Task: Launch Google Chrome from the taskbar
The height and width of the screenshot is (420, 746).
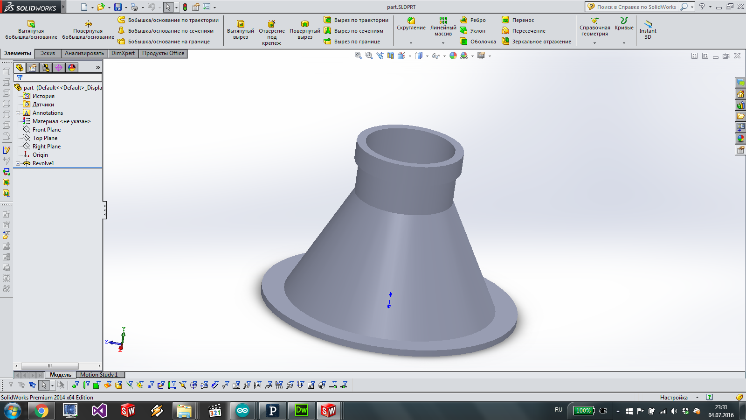Action: pyautogui.click(x=41, y=411)
